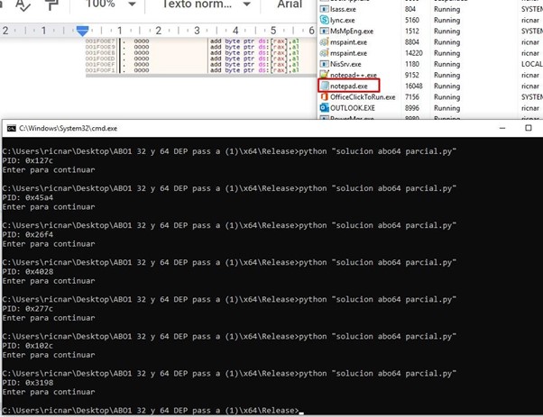Click PID value 9152
543x417 pixels.
point(412,75)
